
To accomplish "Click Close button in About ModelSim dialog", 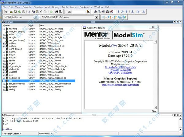I will (154, 111).
